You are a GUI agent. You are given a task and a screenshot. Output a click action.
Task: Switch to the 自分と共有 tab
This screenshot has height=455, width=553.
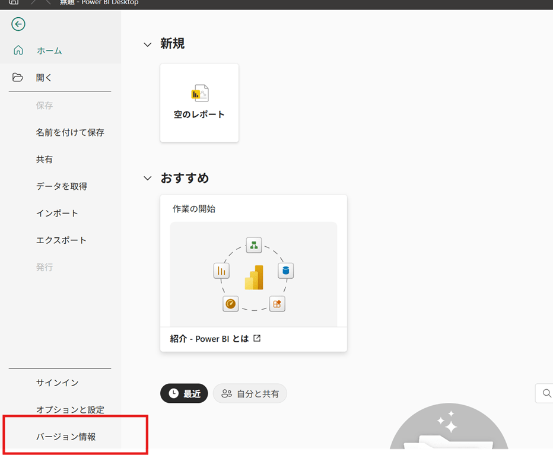(x=250, y=393)
